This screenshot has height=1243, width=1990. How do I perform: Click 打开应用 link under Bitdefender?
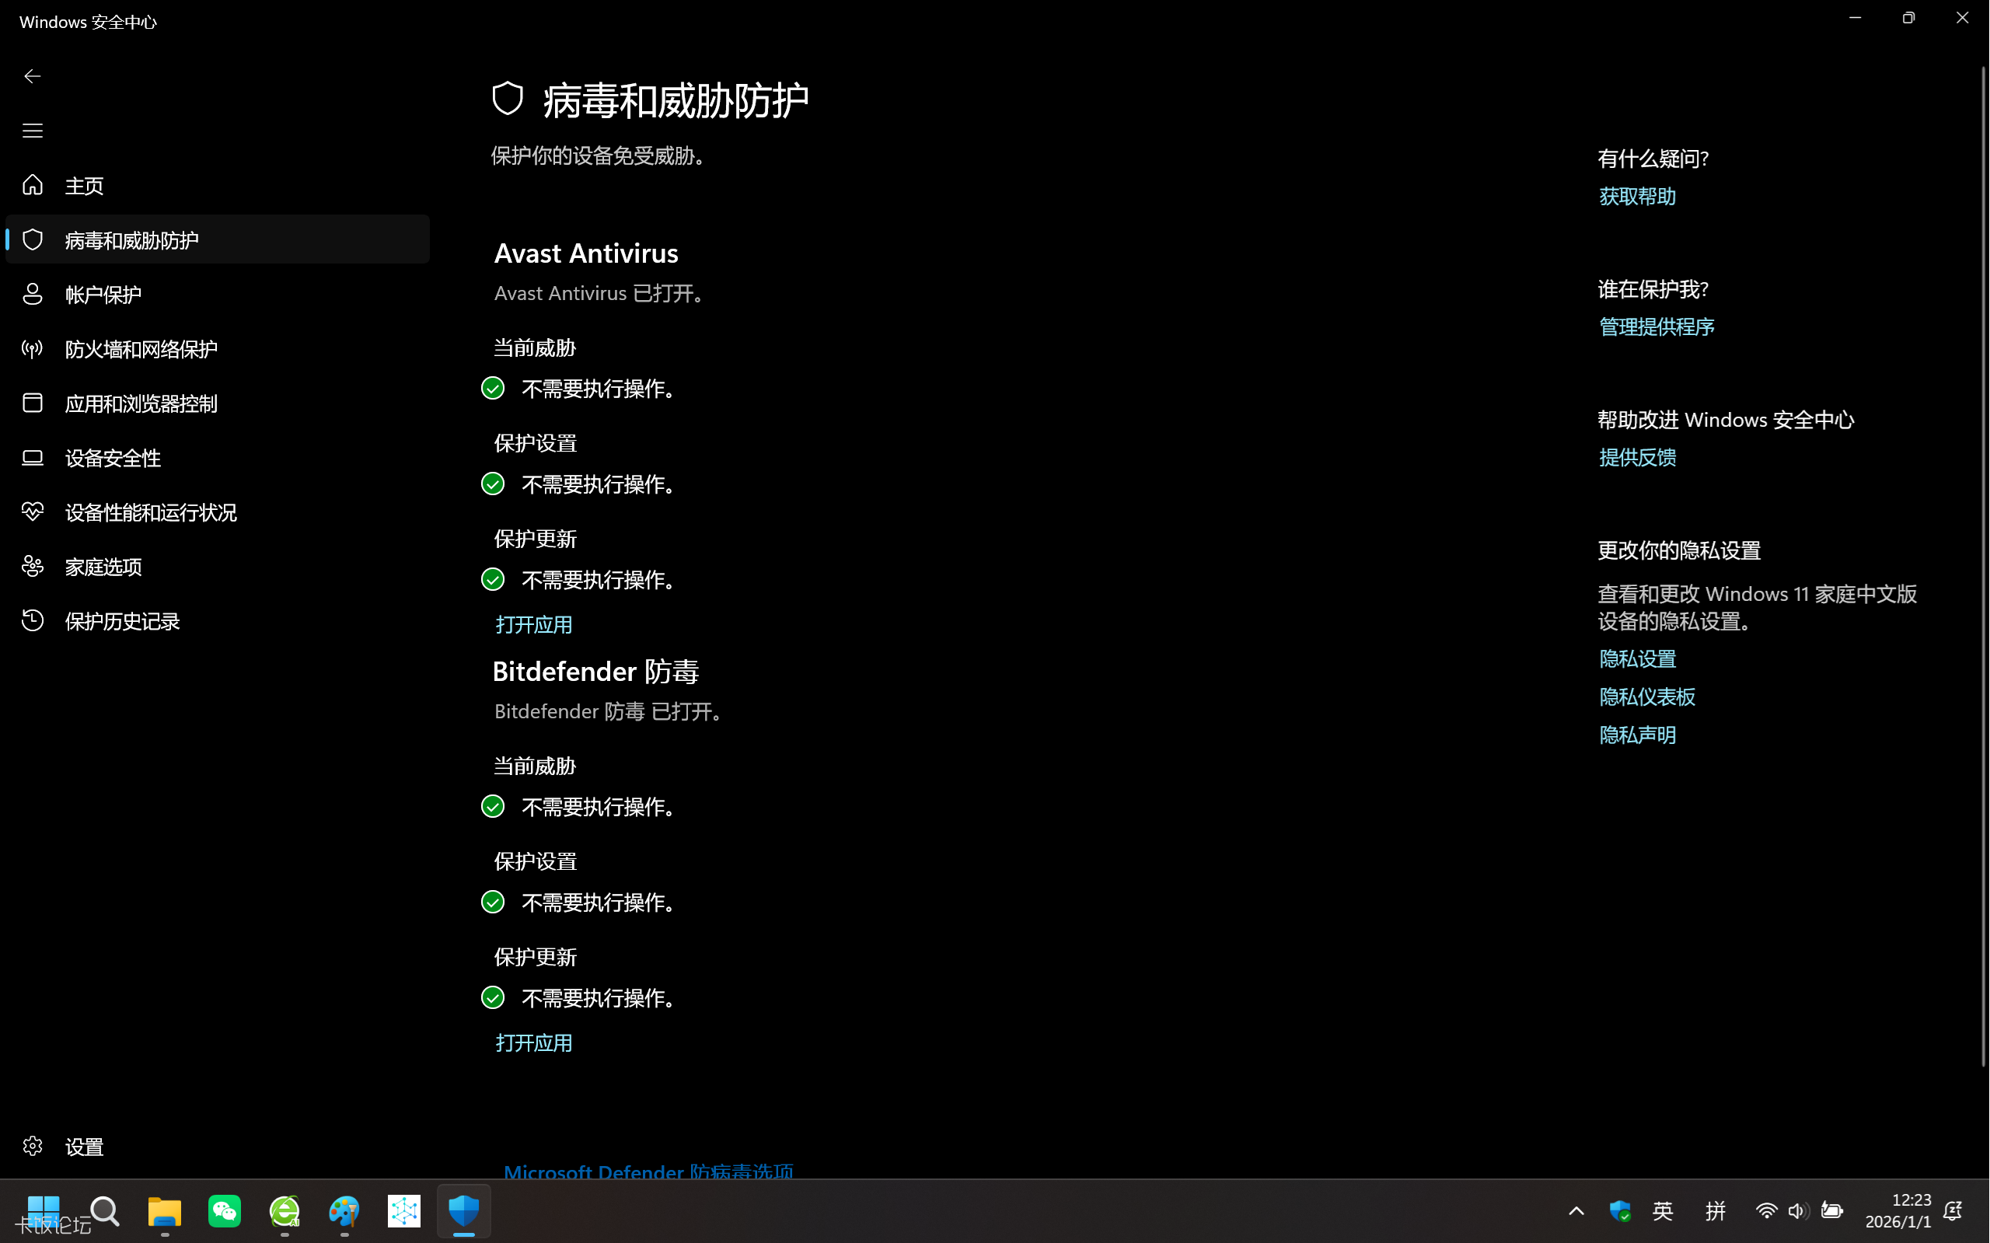533,1043
